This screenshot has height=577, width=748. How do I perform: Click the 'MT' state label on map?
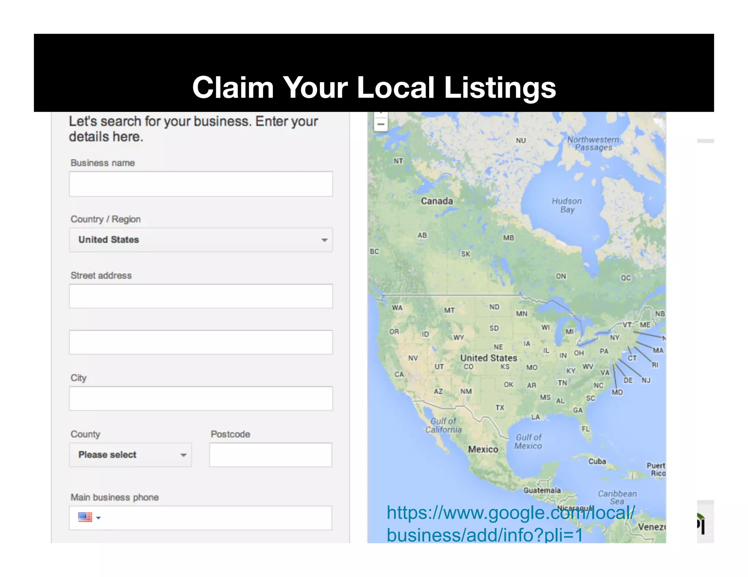coord(449,310)
